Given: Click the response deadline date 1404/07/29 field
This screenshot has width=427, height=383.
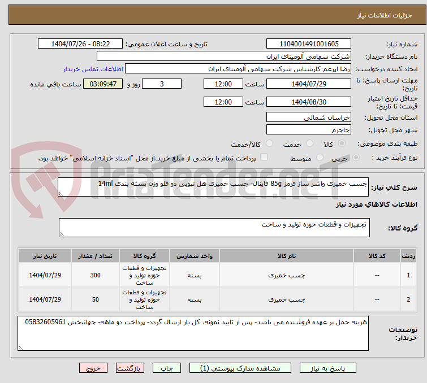Looking at the screenshot, I should [x=309, y=84].
